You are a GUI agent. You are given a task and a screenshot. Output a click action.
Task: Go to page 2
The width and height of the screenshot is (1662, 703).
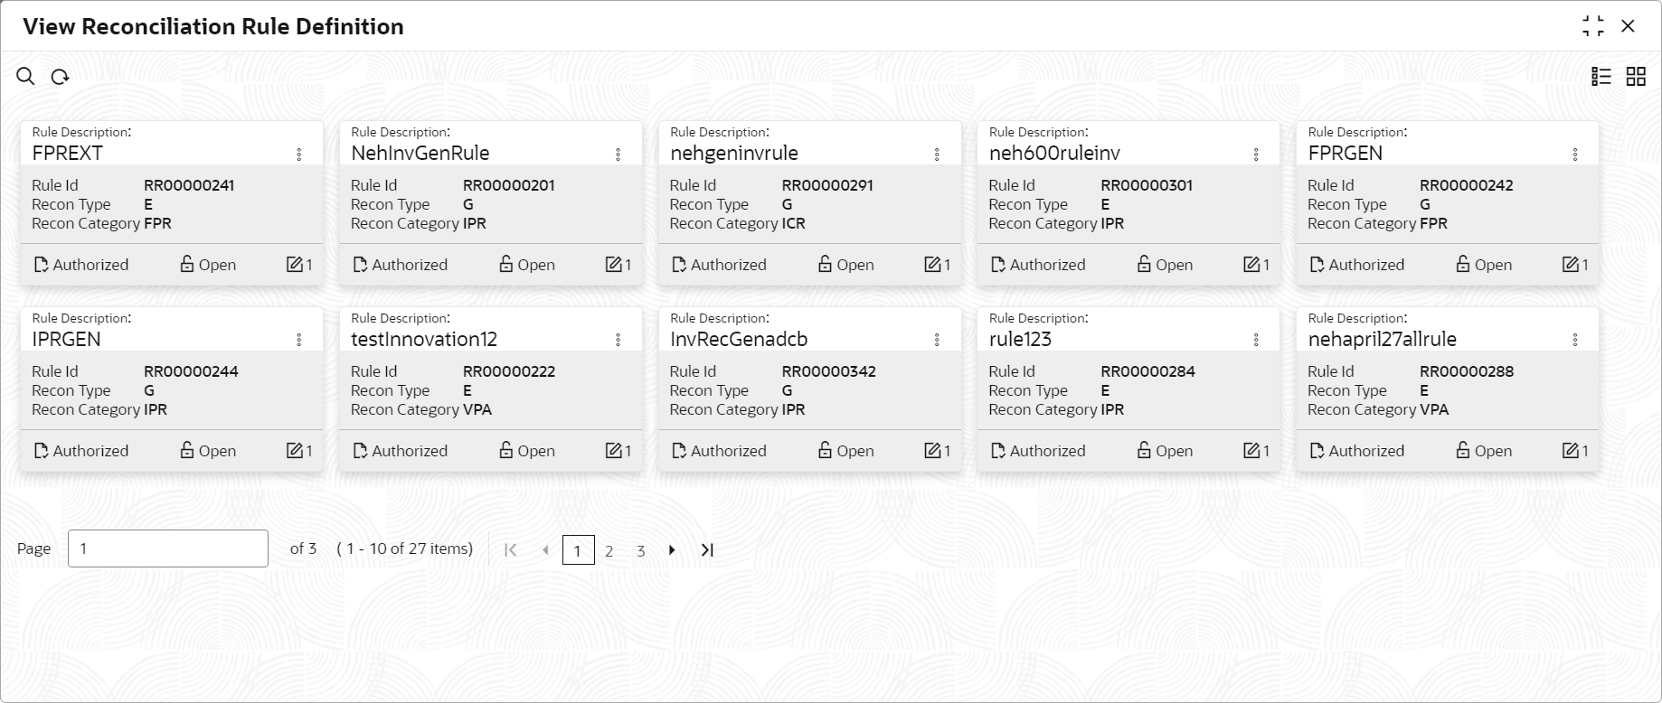tap(609, 550)
